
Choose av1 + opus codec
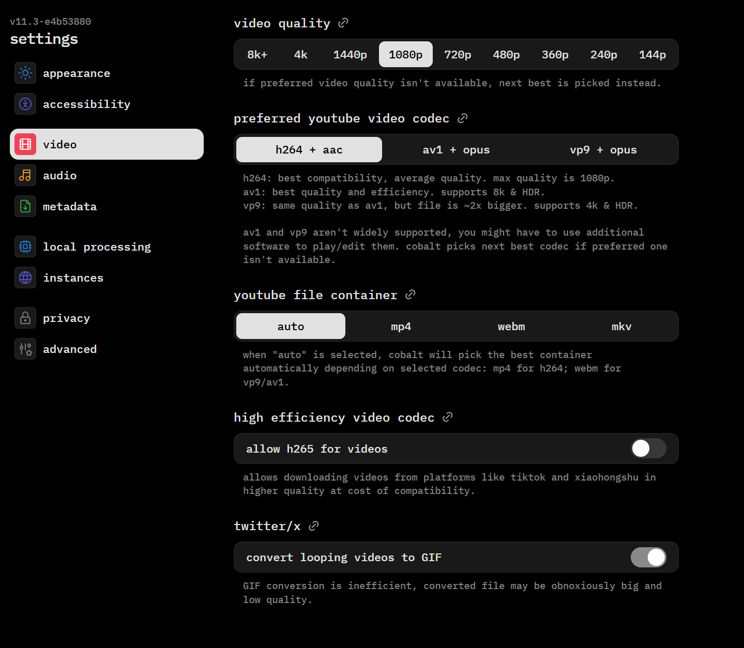455,150
